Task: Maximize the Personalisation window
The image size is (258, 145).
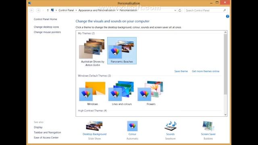Action: pos(217,3)
